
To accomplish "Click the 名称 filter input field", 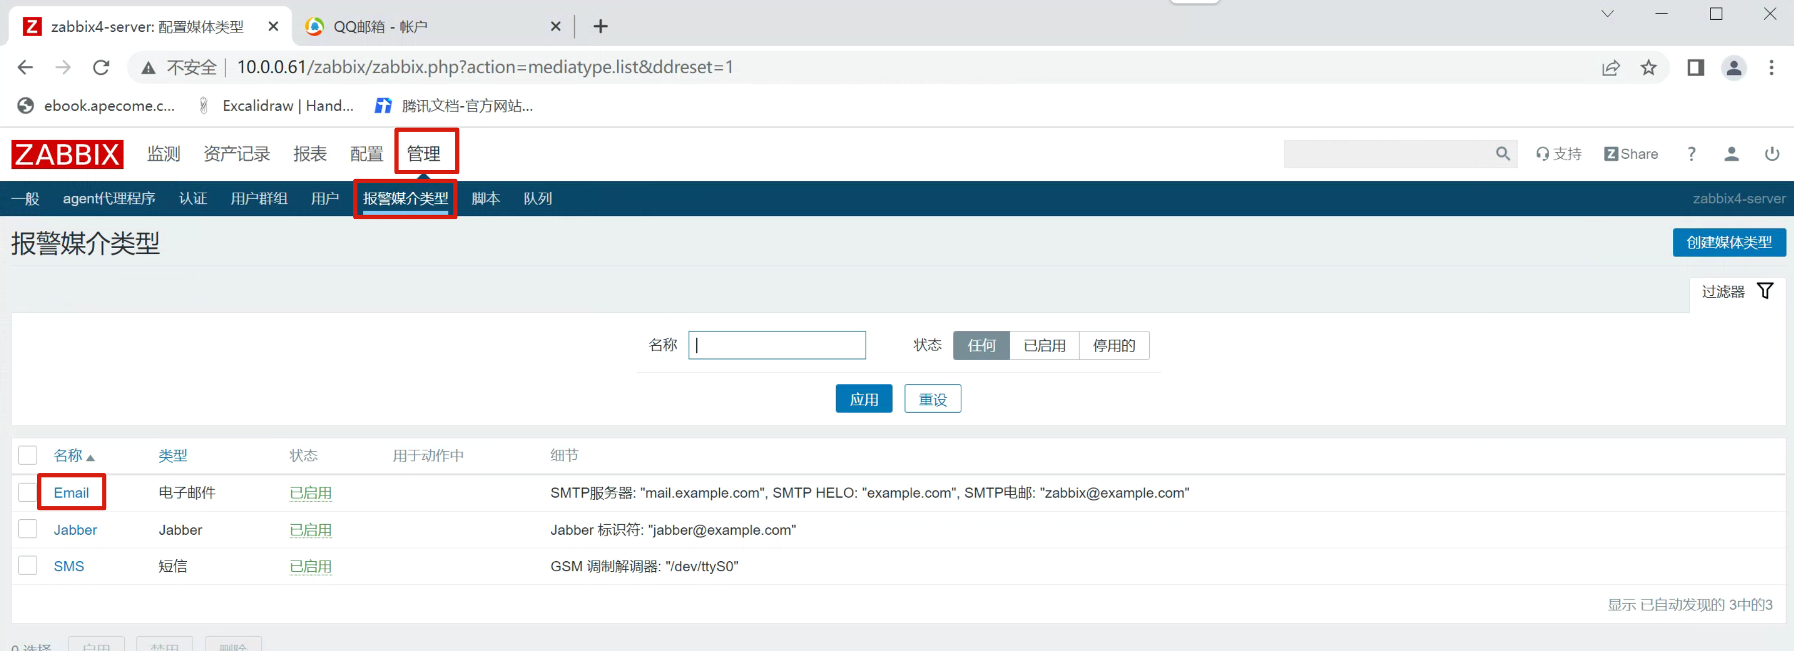I will coord(776,345).
